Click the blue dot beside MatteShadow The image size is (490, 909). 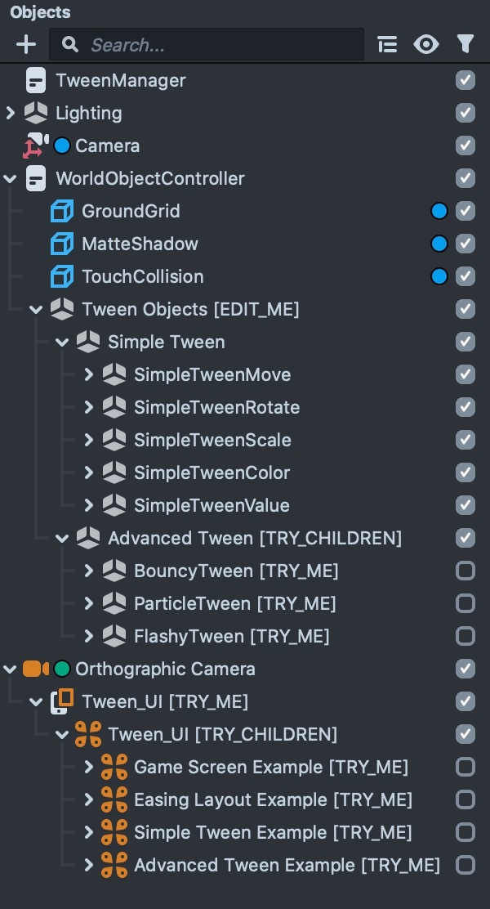click(439, 244)
